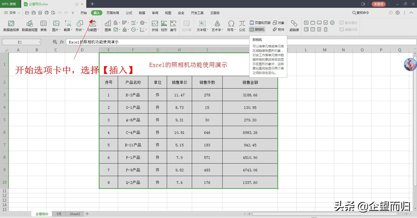Click the 未登录 login button
The image size is (417, 218).
[x=378, y=4]
